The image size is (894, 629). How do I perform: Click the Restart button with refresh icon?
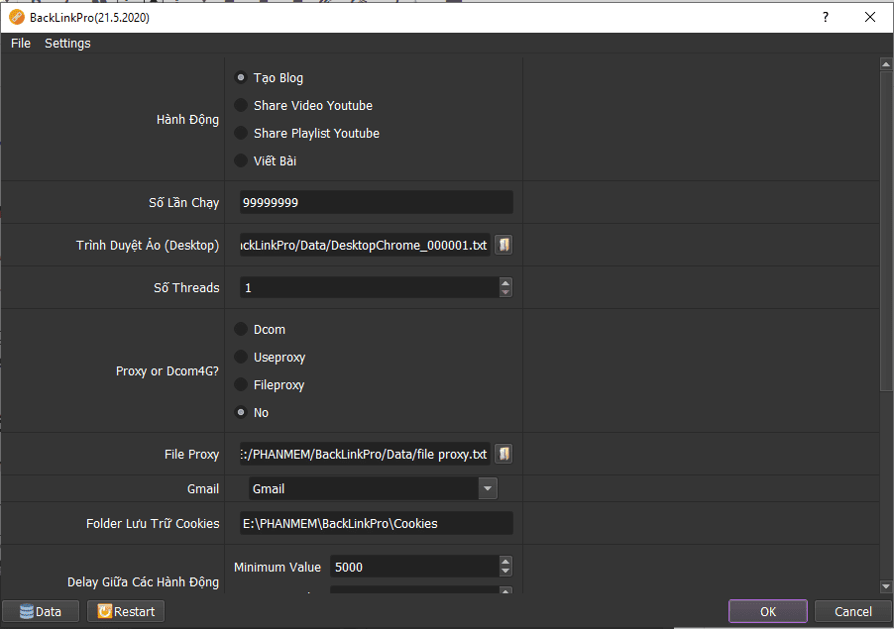(x=125, y=611)
